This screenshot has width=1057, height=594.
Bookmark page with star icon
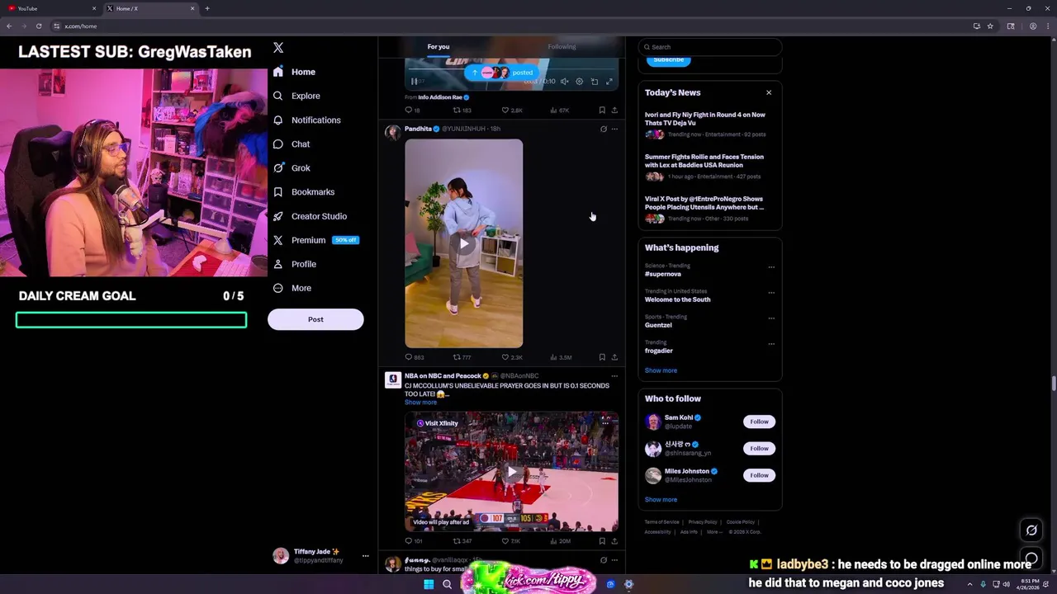(990, 26)
